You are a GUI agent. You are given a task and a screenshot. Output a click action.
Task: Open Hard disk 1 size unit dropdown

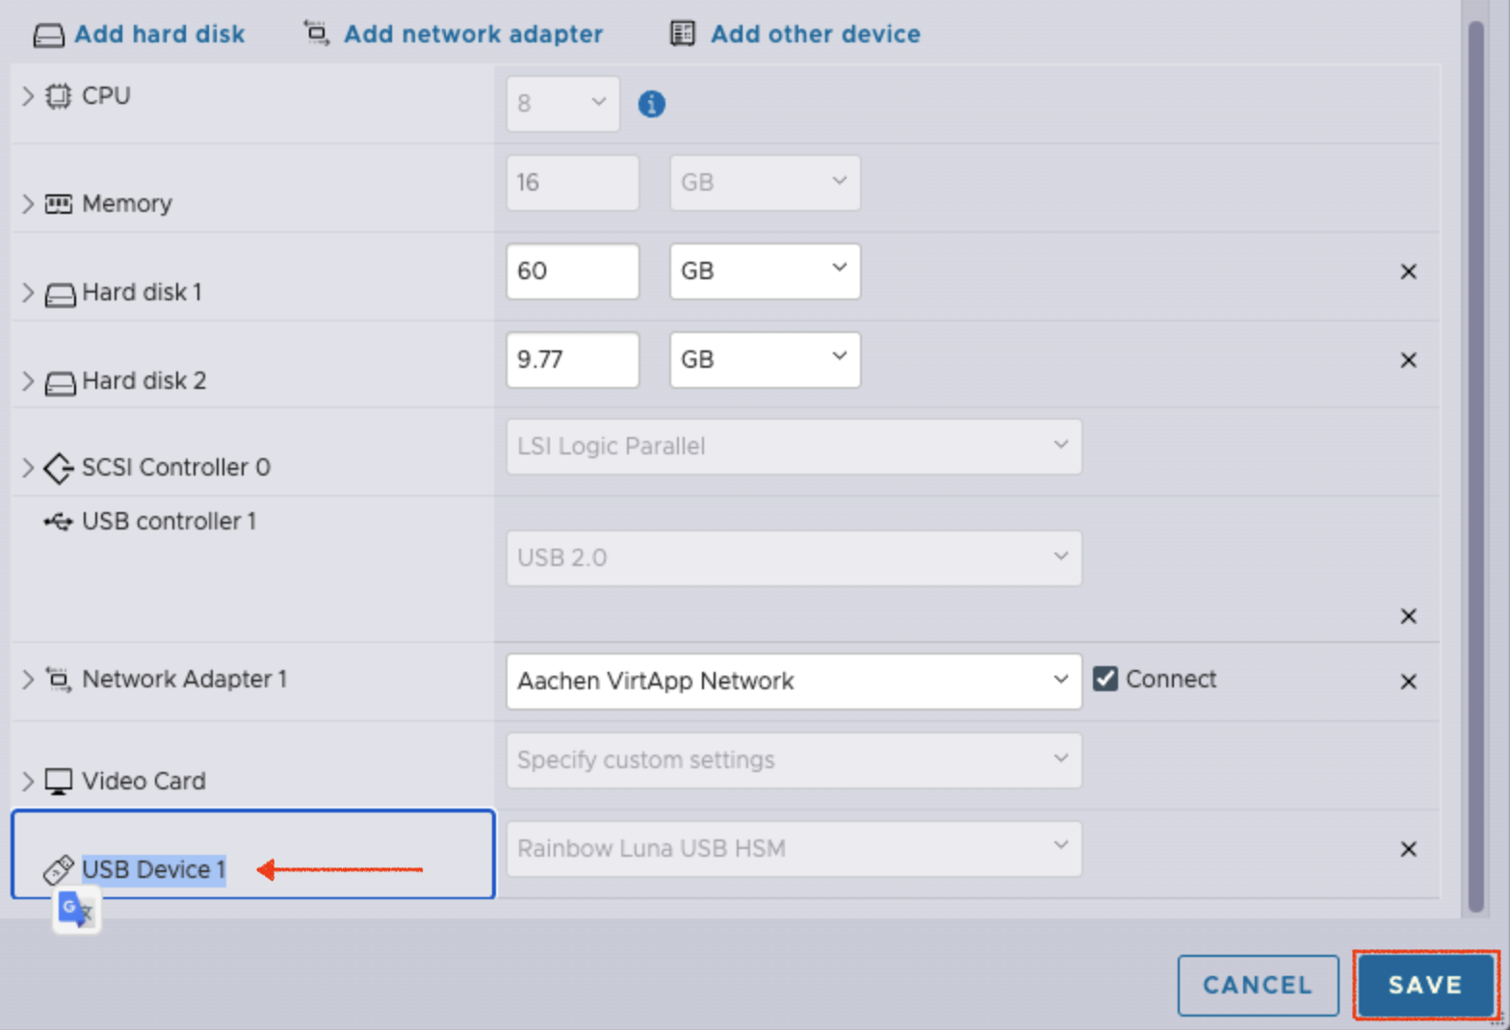click(764, 271)
